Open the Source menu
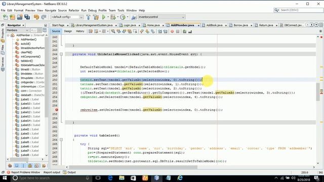 pyautogui.click(x=62, y=10)
